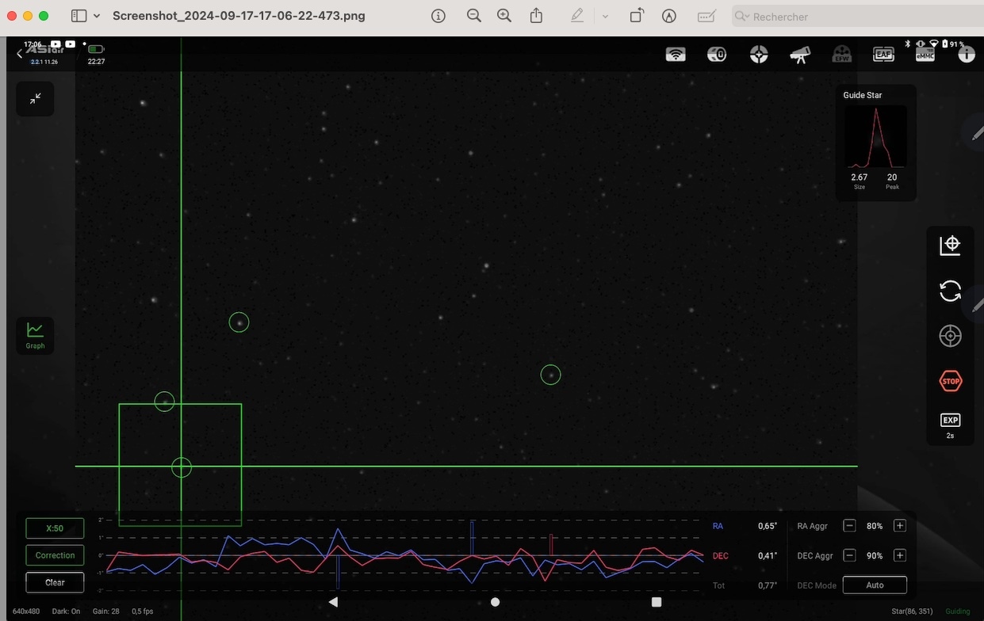
Task: Toggle the Correction display button
Action: (x=55, y=555)
